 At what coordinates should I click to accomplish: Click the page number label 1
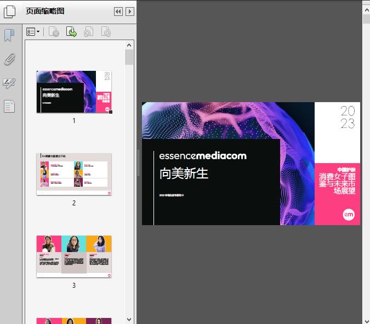[74, 121]
